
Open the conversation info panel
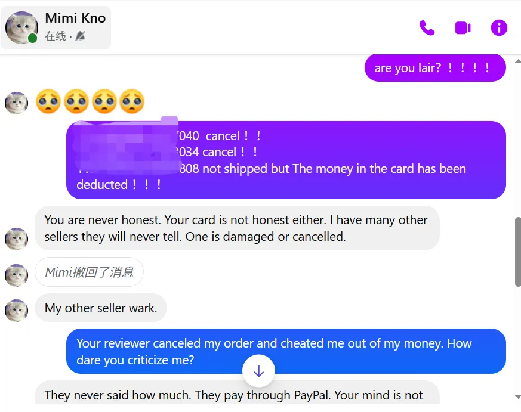pyautogui.click(x=499, y=27)
